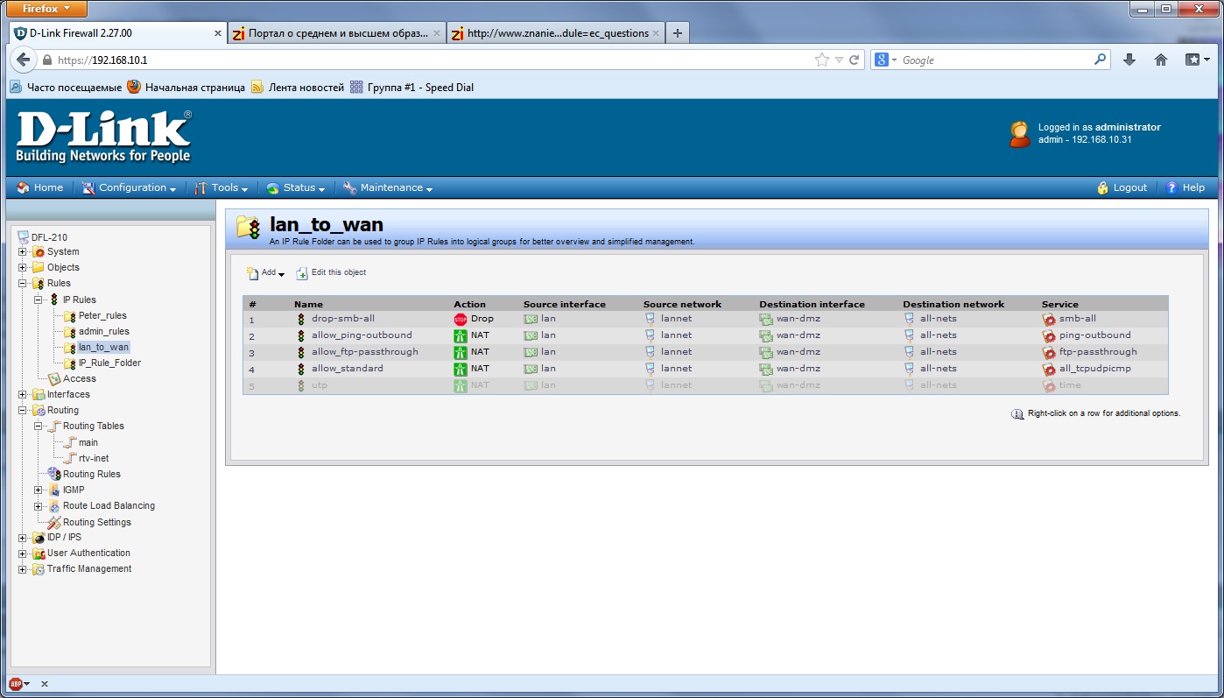Click the Drop stop-sign icon in row 1

point(461,319)
